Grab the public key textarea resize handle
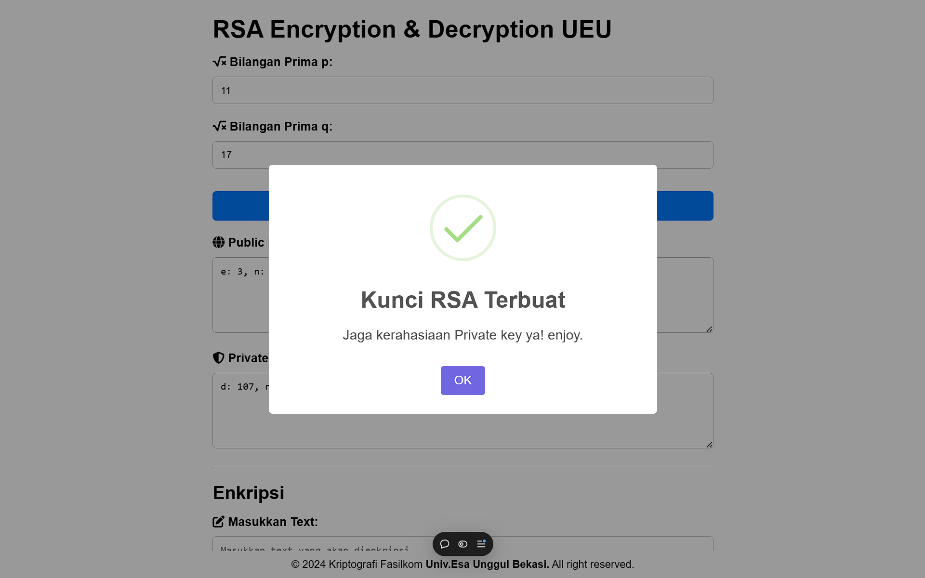Viewport: 925px width, 578px height. tap(709, 329)
